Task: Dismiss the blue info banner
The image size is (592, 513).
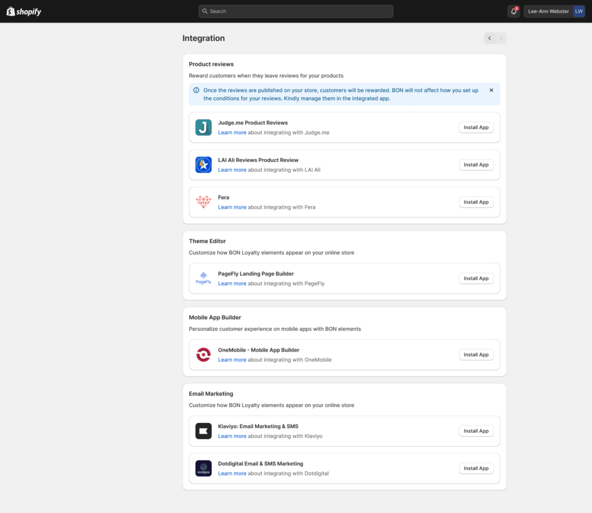Action: pos(491,90)
